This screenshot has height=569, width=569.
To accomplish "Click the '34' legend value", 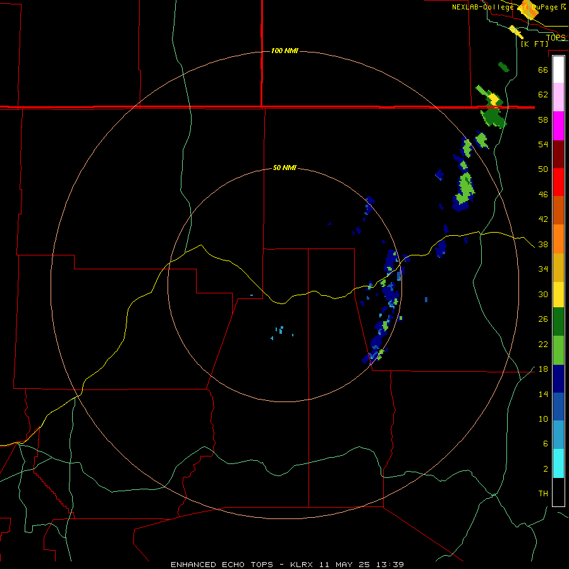I will [543, 269].
